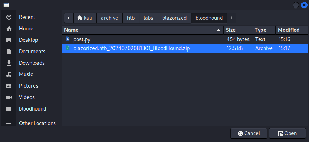Select blazorized.htb BloodHound.zip file
This screenshot has height=142, width=309.
pos(185,48)
